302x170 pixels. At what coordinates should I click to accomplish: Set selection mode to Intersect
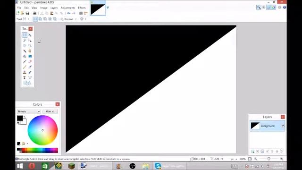pyautogui.click(x=50, y=19)
